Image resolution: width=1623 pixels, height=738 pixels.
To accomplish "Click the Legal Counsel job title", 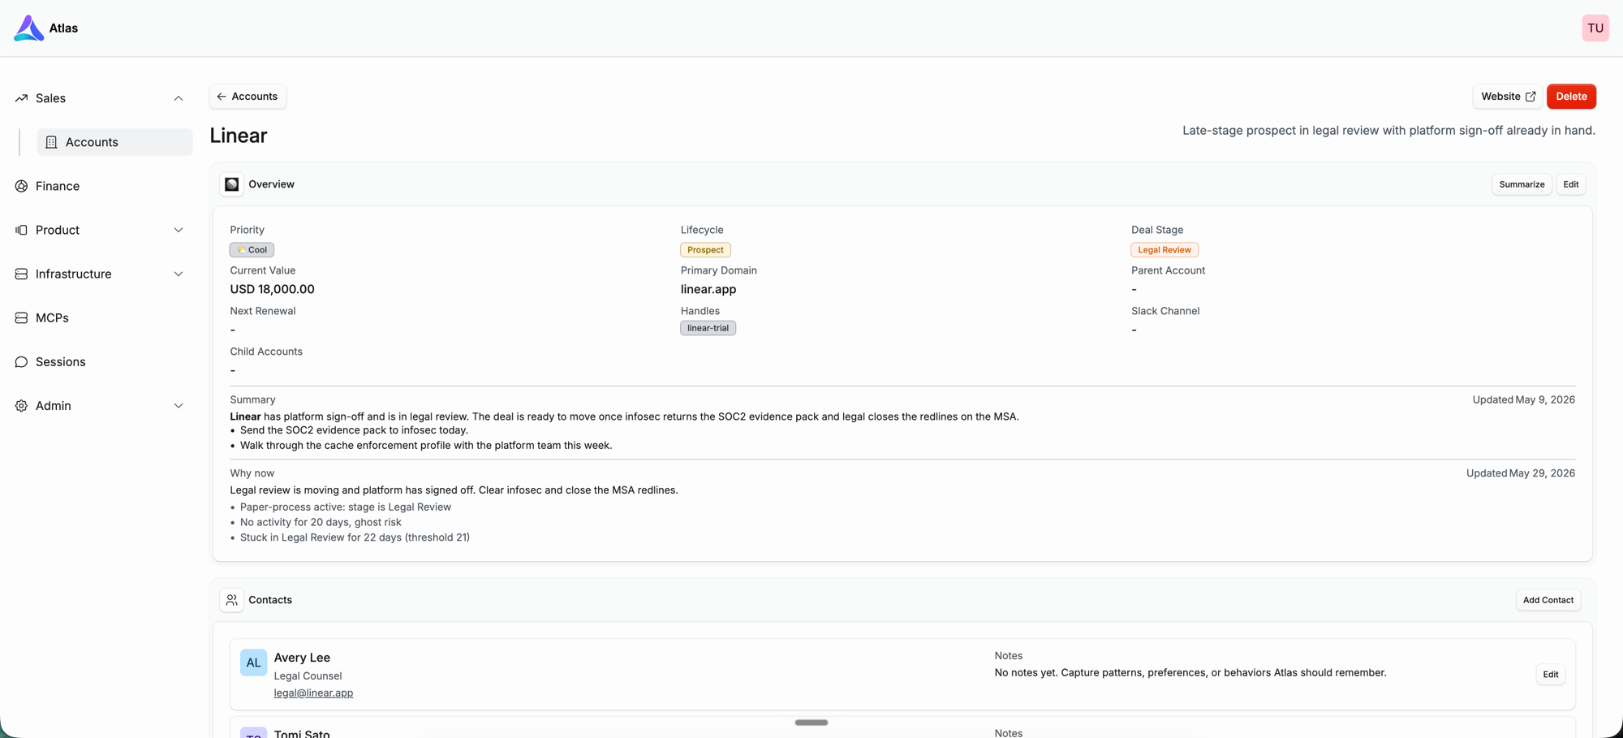I will (308, 675).
